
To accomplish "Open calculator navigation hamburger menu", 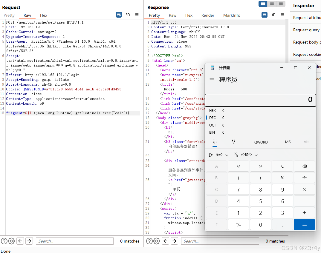I will [x=212, y=80].
